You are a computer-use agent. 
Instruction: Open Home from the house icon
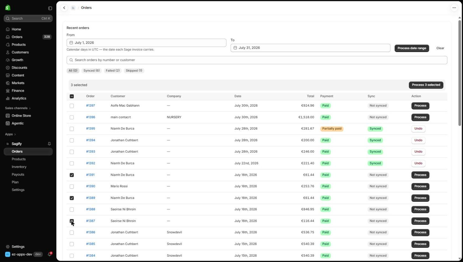(x=8, y=29)
